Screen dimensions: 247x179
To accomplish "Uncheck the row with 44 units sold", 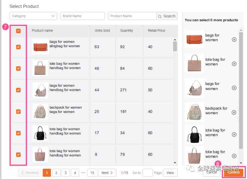I will click(x=18, y=90).
